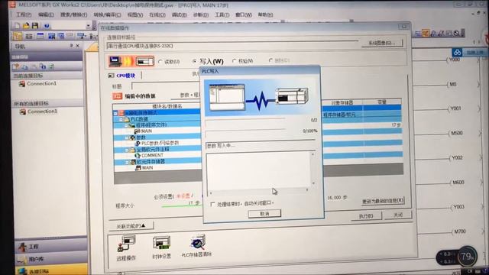Viewport: 489px width, 275px height.
Task: Select the 校验 verify radio button
Action: point(235,61)
